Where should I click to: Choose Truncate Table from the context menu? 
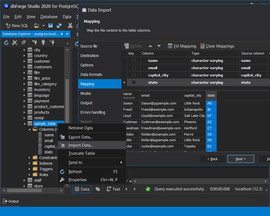tap(92, 153)
